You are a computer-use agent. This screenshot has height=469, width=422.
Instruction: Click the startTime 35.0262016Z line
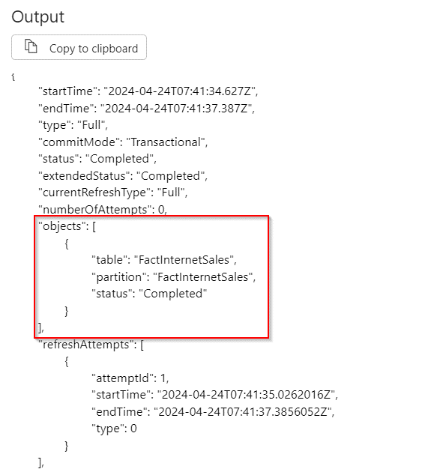pos(214,395)
